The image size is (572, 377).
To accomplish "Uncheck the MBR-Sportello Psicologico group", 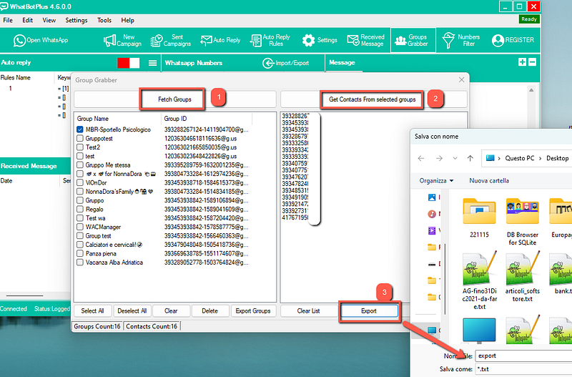I will (x=80, y=129).
